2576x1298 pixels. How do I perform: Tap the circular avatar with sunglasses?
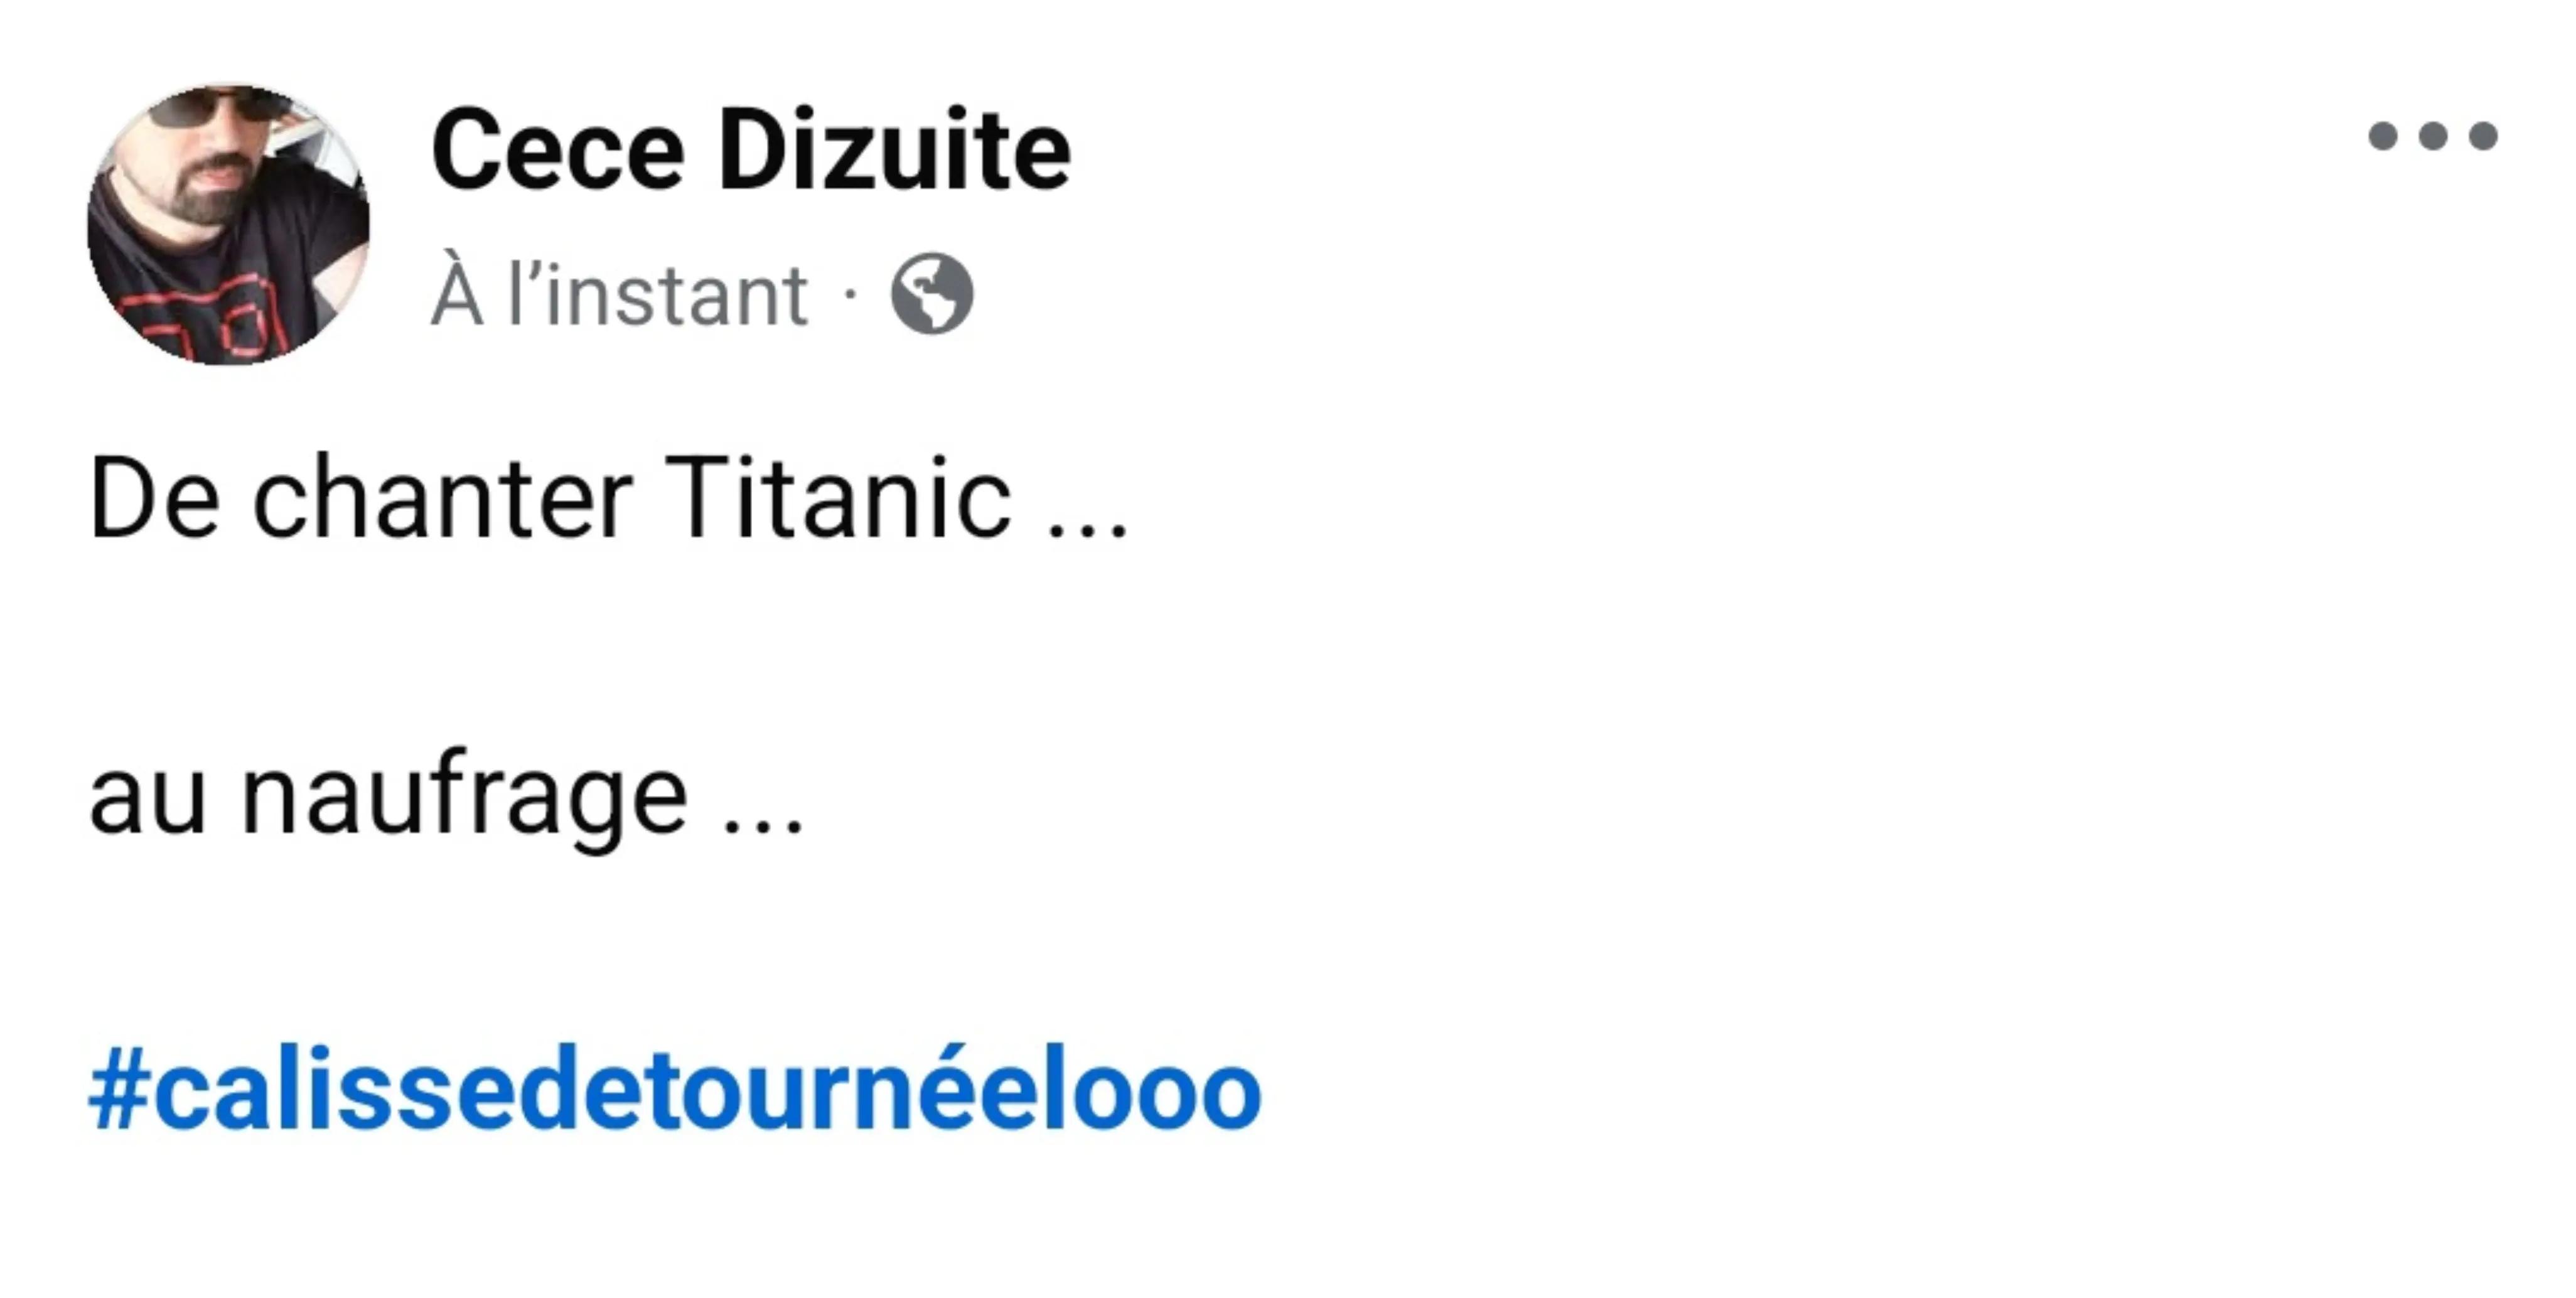[x=229, y=224]
